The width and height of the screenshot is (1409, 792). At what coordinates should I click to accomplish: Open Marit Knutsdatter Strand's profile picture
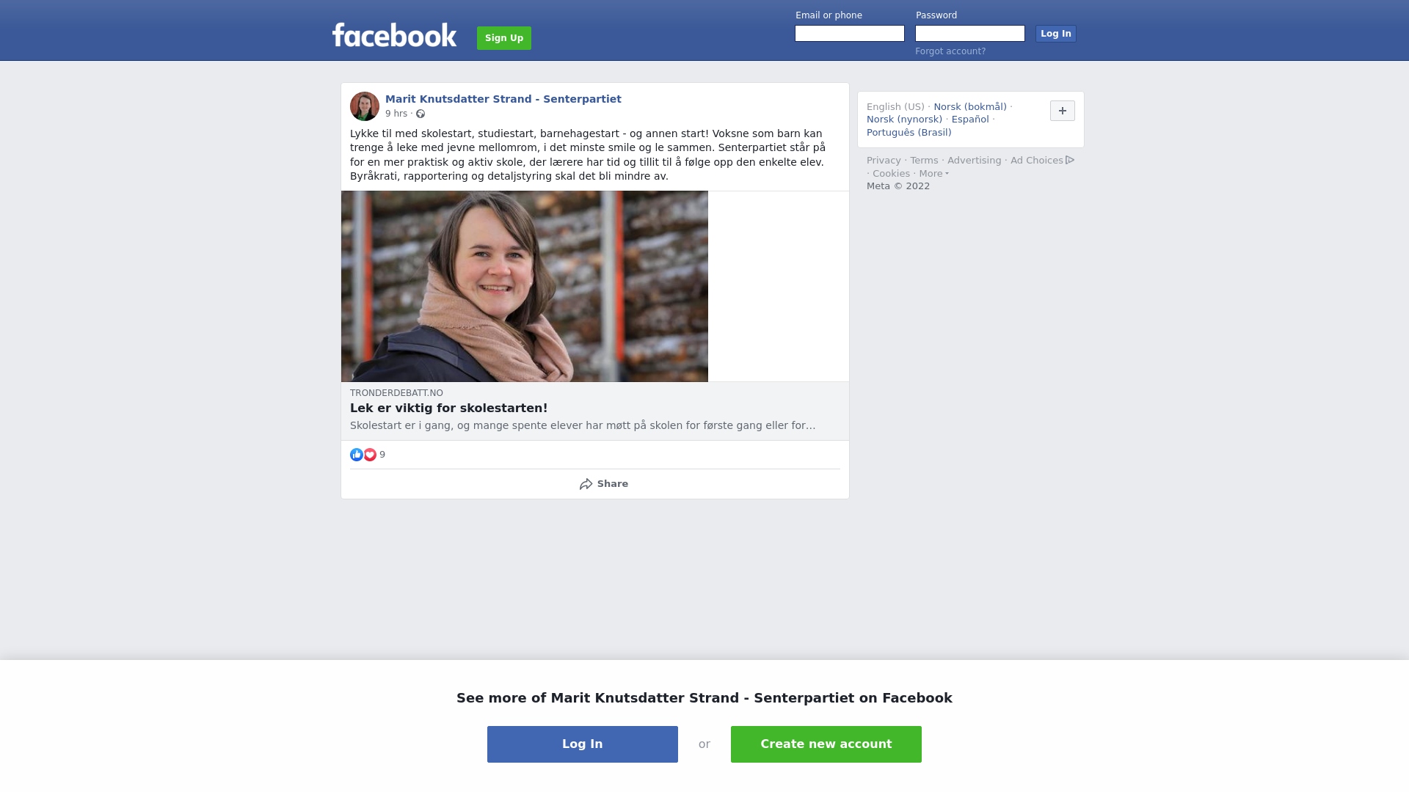(x=365, y=106)
